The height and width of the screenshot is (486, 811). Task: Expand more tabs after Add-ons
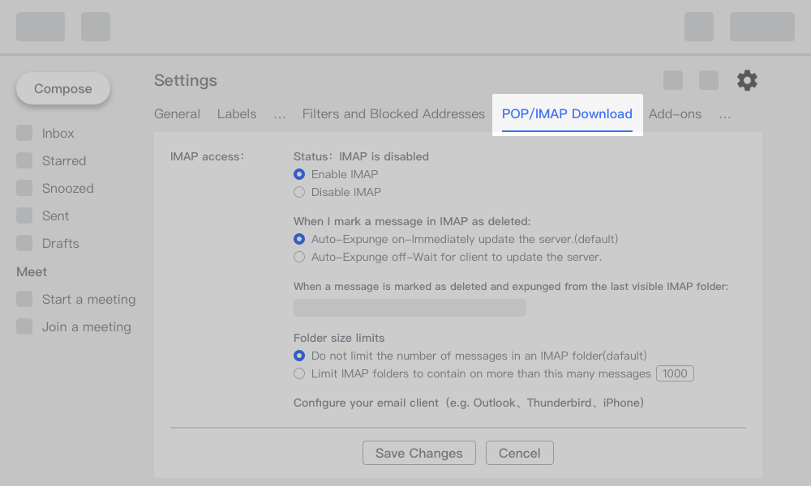(725, 114)
